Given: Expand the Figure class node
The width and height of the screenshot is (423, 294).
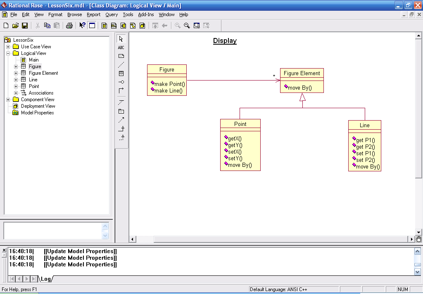Looking at the screenshot, I should (x=16, y=66).
